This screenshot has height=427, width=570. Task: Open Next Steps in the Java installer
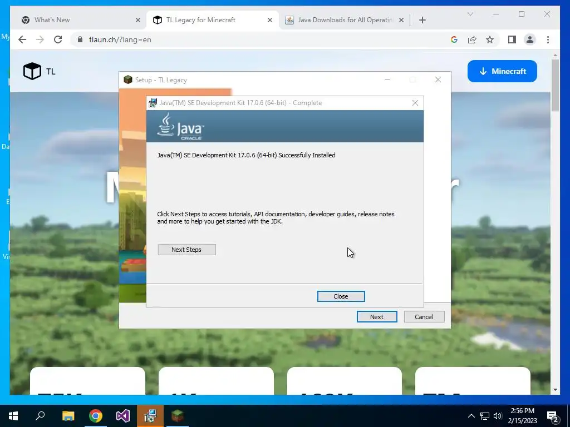[186, 250]
